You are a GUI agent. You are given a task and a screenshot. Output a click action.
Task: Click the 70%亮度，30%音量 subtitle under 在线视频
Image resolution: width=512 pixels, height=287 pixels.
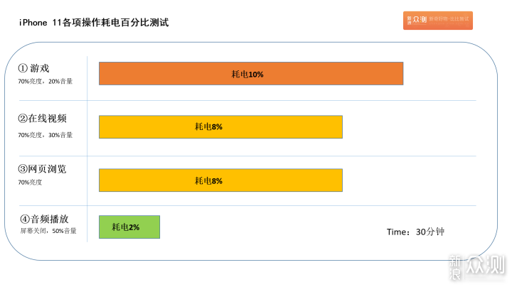click(x=46, y=134)
